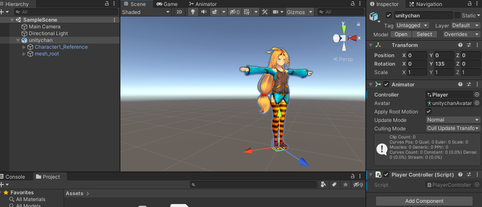Toggle lock on Hierarchy panel
Image resolution: width=482 pixels, height=207 pixels.
(x=107, y=4)
